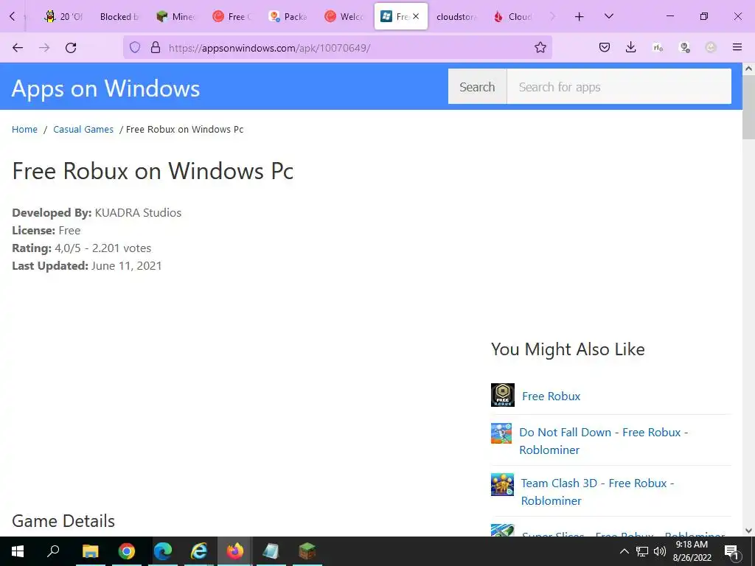Viewport: 755px width, 566px height.
Task: Reload the current page
Action: [71, 48]
